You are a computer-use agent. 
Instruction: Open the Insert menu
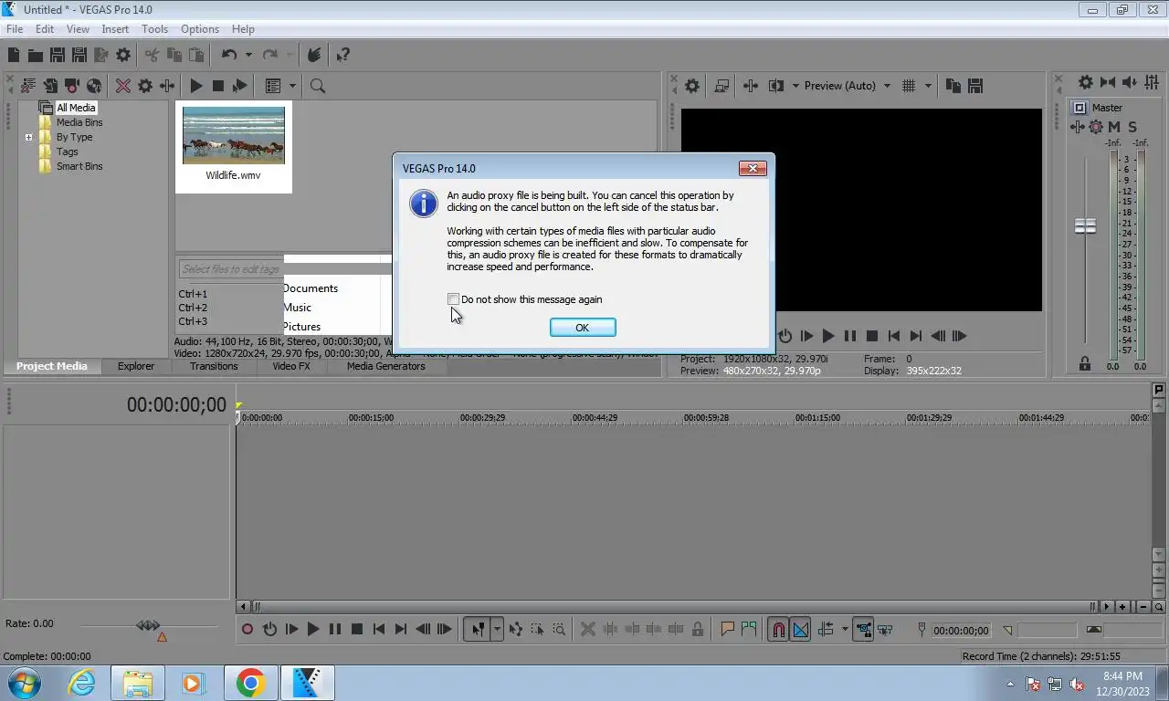coord(115,29)
